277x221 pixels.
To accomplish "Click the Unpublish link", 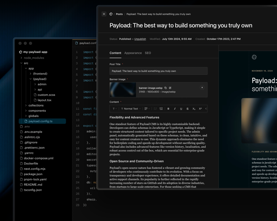I will pos(140,39).
